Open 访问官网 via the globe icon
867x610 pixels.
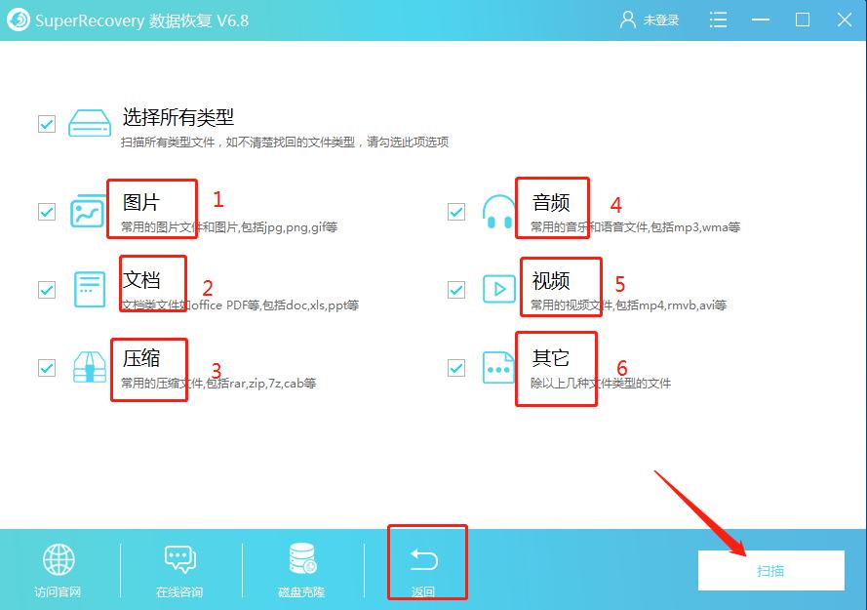point(59,559)
